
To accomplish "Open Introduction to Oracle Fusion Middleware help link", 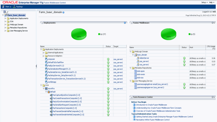I will tap(151, 105).
